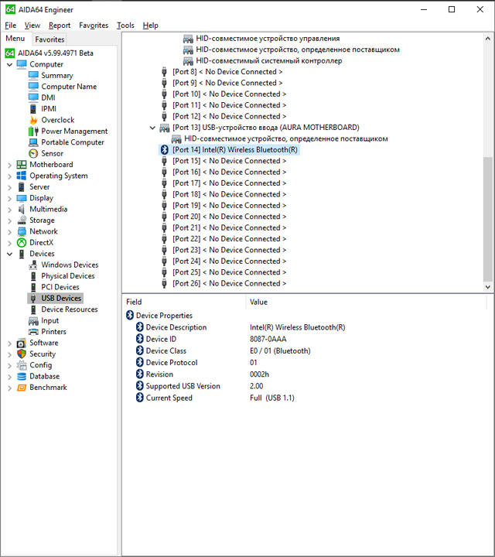Viewport: 495px width, 557px height.
Task: Select the Overclock flame icon
Action: (x=33, y=120)
